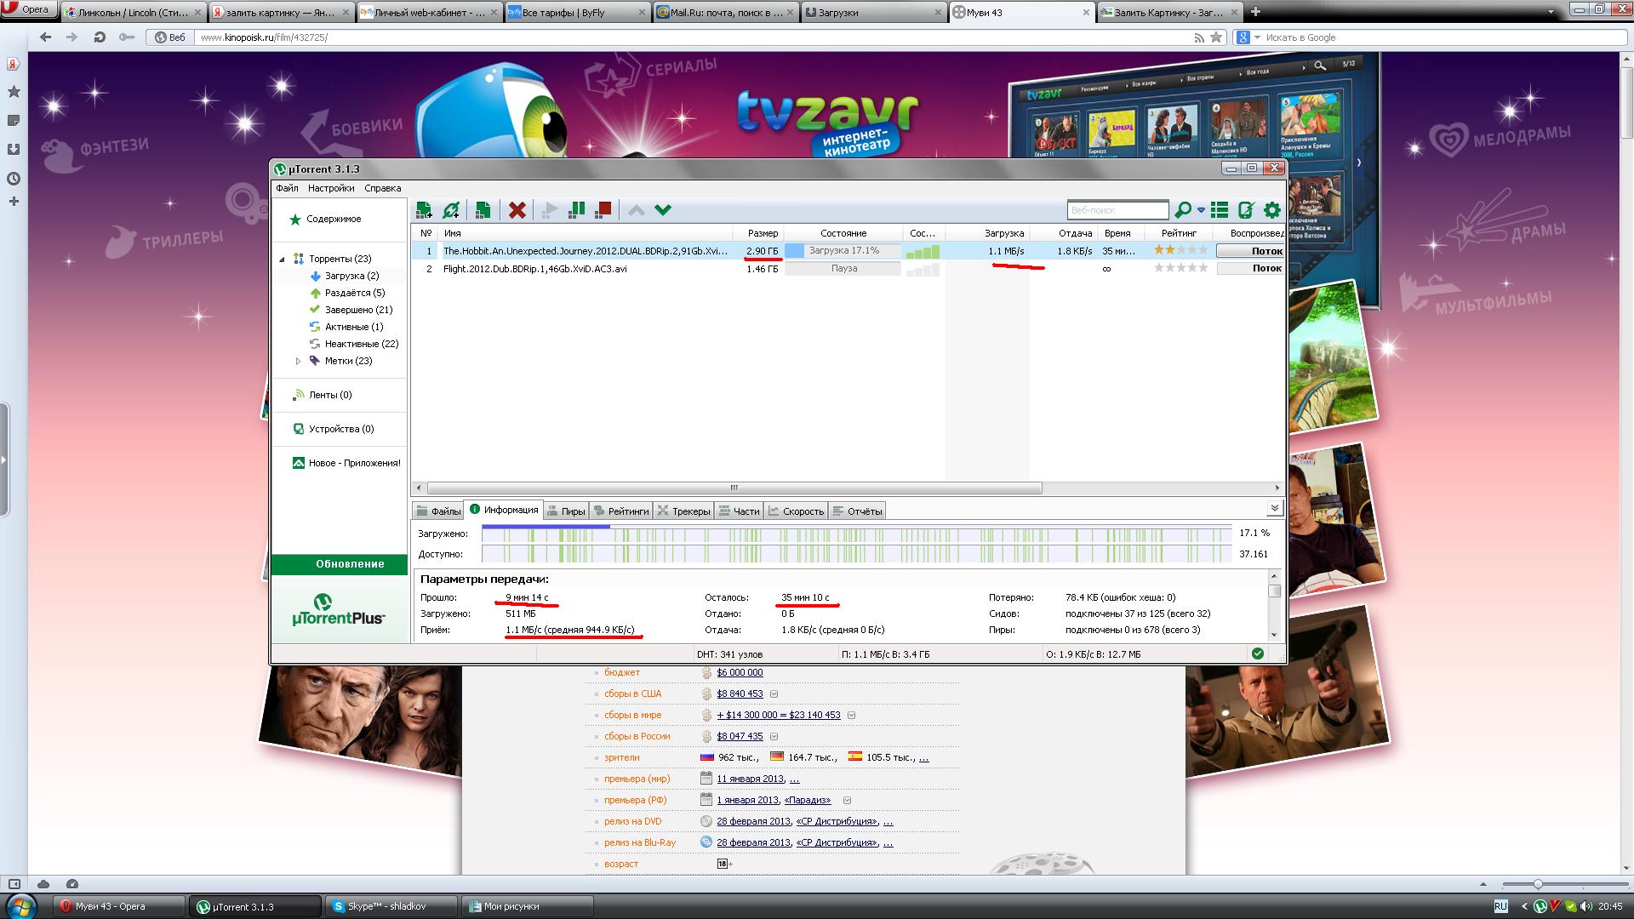The height and width of the screenshot is (919, 1634).
Task: Collapse the detail pane with double chevron
Action: 1274,508
